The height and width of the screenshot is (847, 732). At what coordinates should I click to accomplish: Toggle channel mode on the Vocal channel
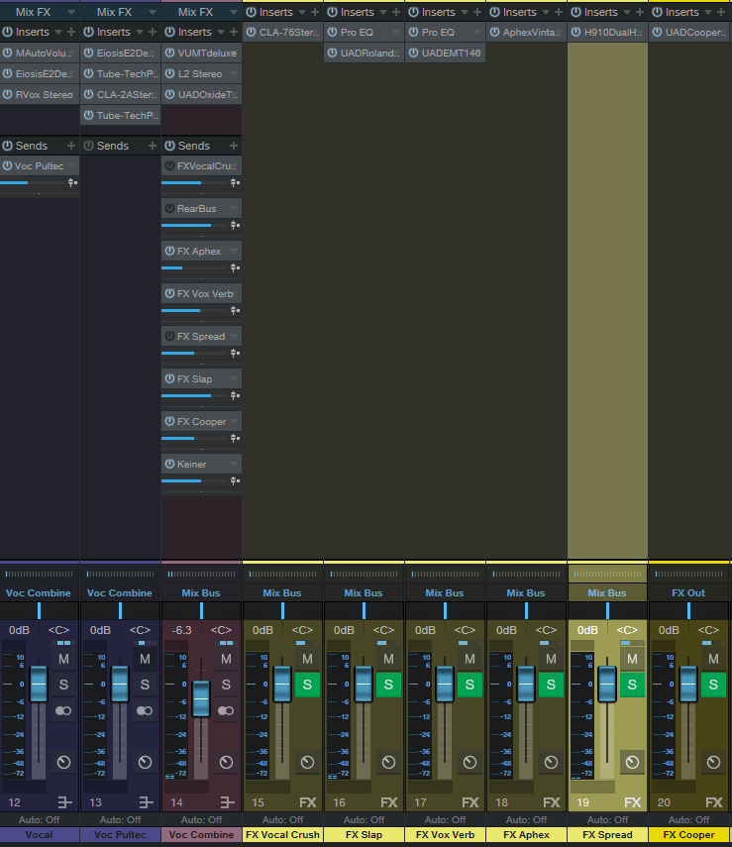coord(63,711)
